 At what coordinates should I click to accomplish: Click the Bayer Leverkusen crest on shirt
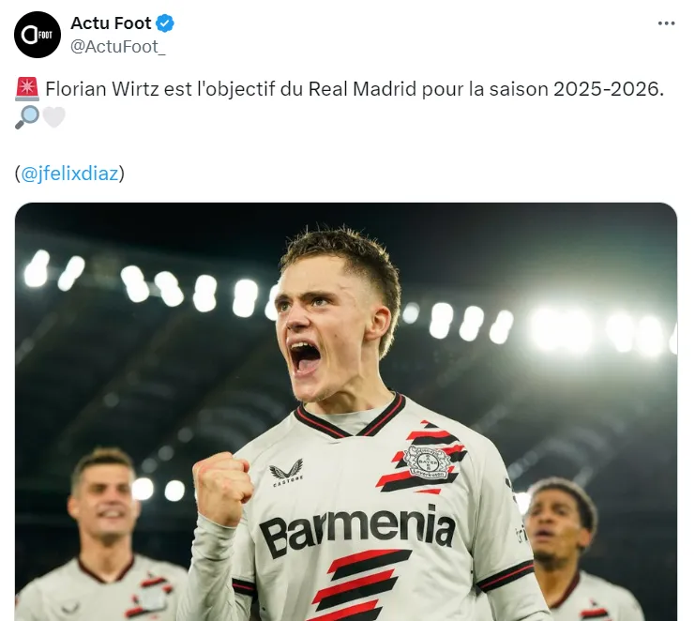tap(428, 462)
